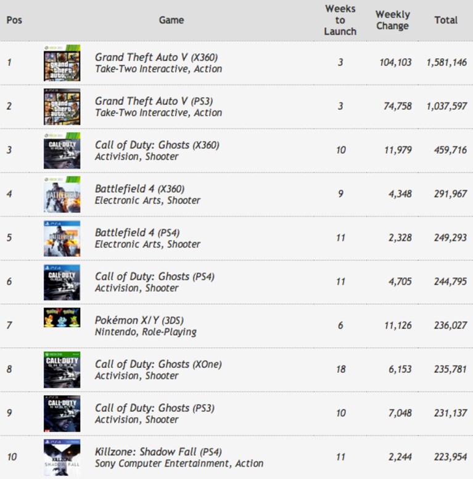The image size is (473, 479).
Task: Click Call of Duty Ghosts X360 box art
Action: [x=62, y=151]
